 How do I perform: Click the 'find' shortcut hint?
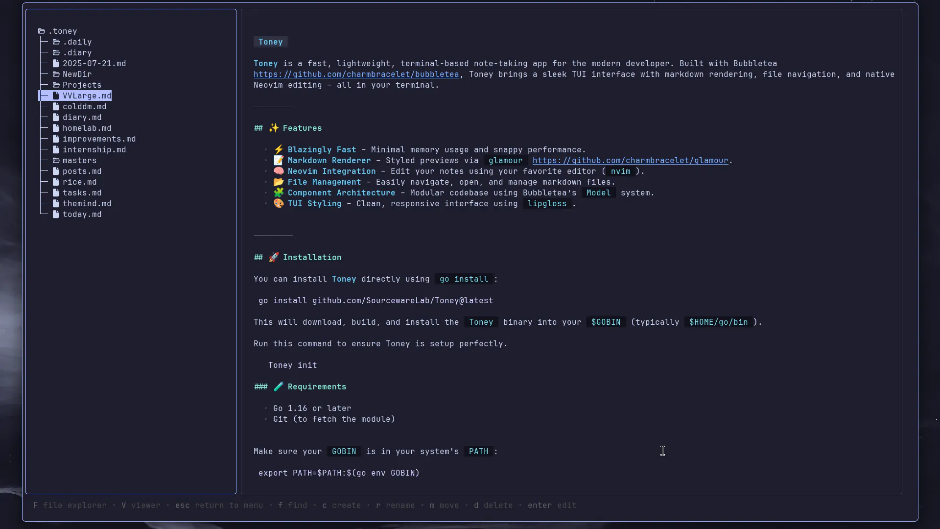292,505
